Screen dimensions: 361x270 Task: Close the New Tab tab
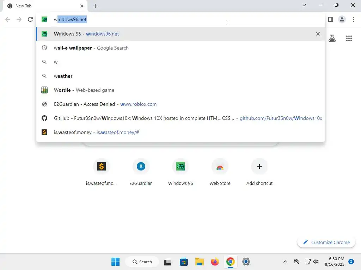pyautogui.click(x=82, y=6)
